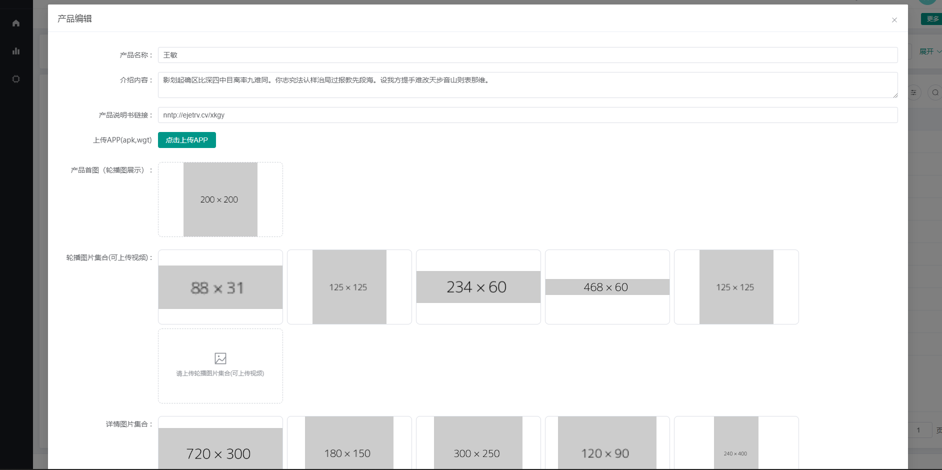Select the 88×31 carousel image
The image size is (942, 470).
(x=220, y=287)
